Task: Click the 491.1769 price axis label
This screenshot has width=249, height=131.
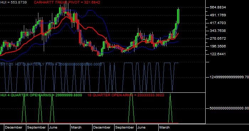Action: tap(218, 15)
